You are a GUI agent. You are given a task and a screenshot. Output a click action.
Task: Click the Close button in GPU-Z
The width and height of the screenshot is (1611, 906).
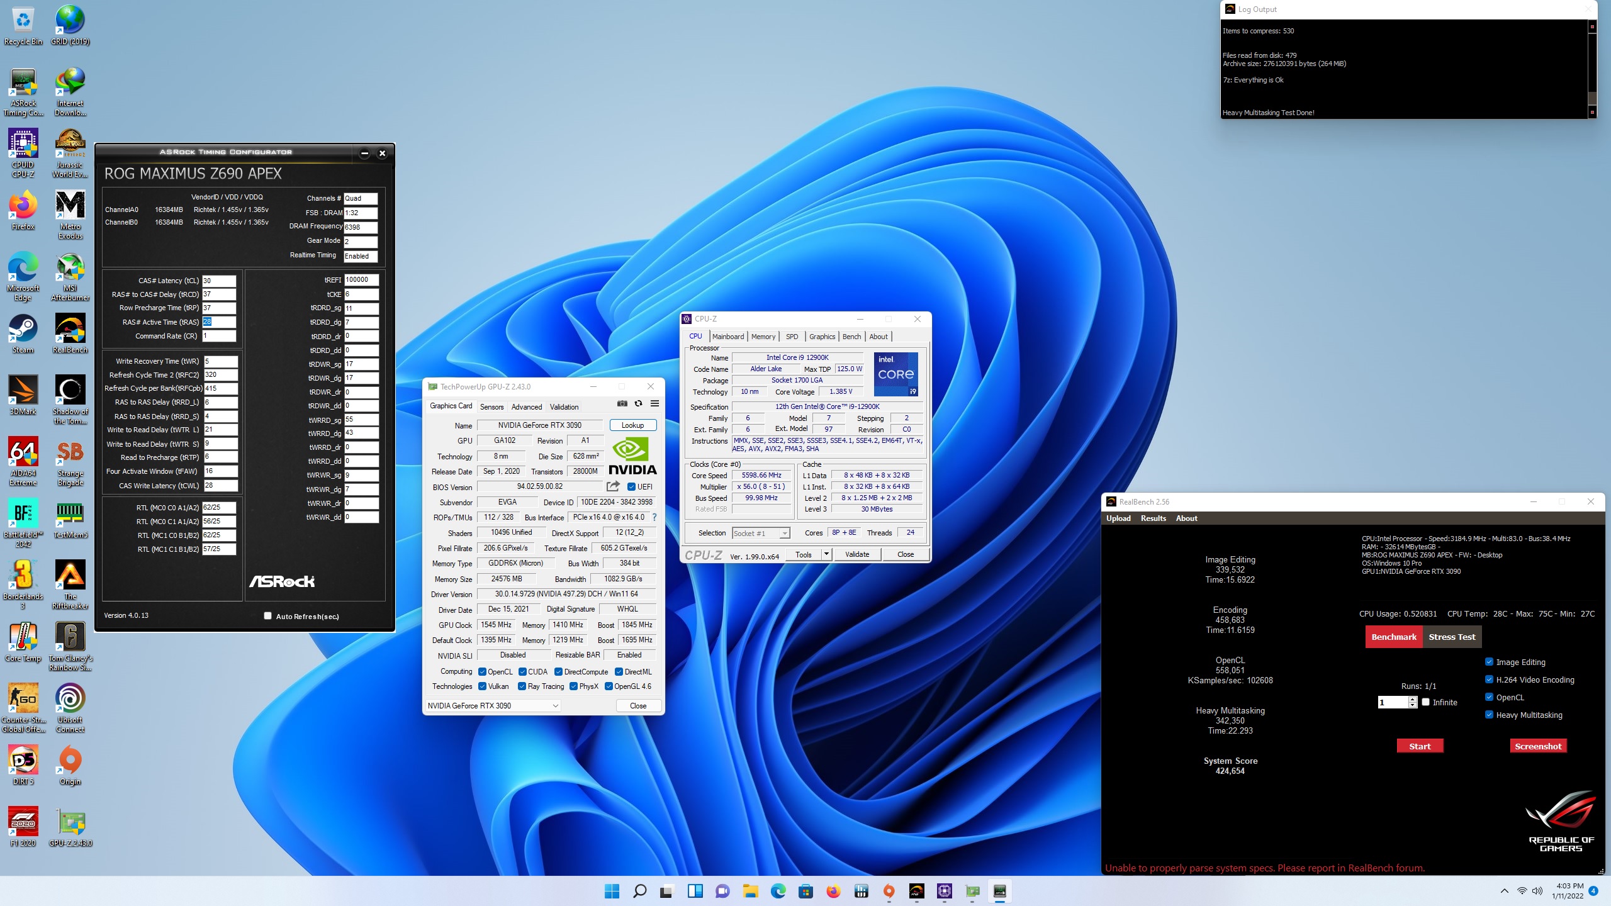tap(638, 706)
